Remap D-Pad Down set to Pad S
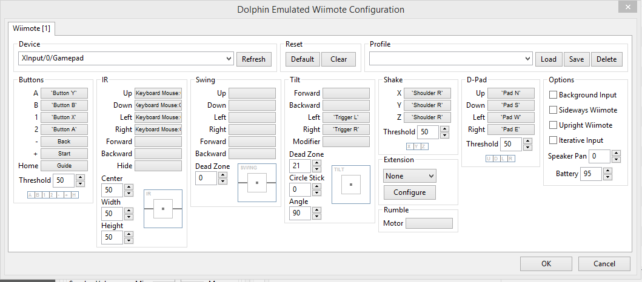Screen dimensions: 642x282 coord(511,105)
